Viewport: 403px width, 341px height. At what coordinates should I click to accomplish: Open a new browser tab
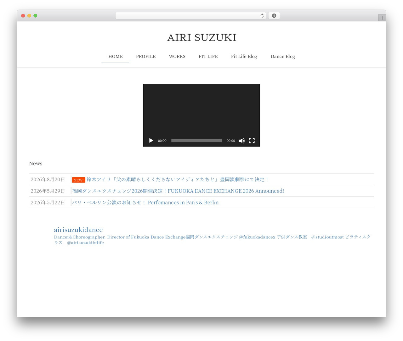pyautogui.click(x=382, y=18)
